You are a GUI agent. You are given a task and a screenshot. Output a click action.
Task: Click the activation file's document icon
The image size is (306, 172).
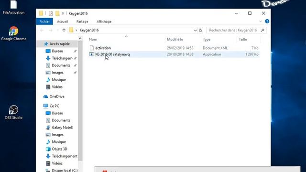click(92, 48)
